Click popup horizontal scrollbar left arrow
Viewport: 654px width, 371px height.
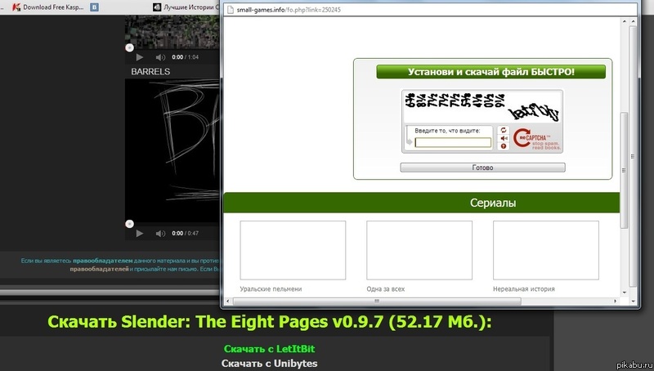pyautogui.click(x=228, y=301)
